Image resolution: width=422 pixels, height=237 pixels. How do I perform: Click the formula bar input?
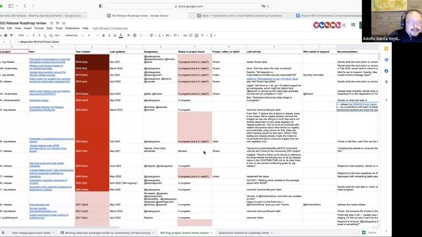[x=189, y=42]
